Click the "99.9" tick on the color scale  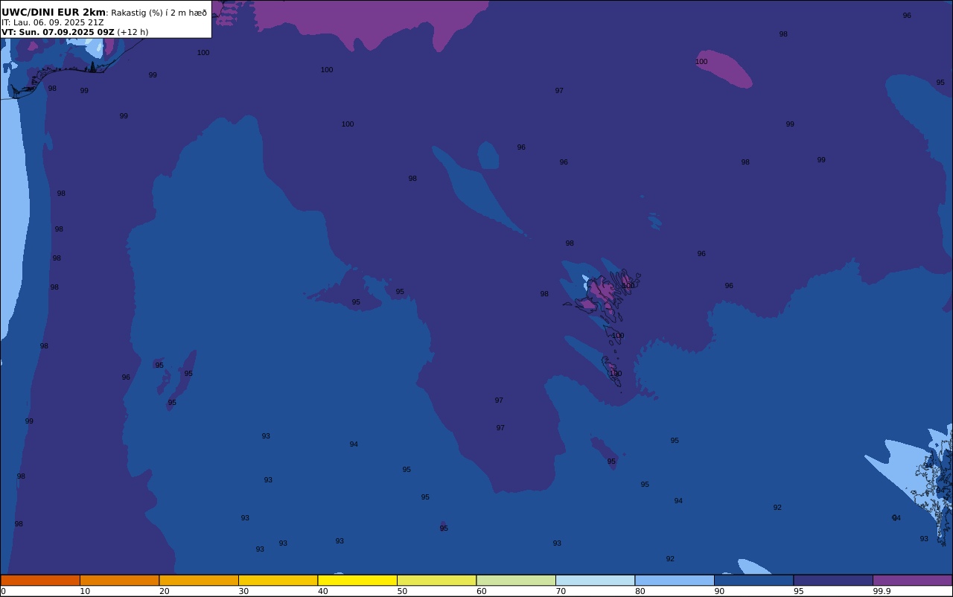pyautogui.click(x=882, y=591)
